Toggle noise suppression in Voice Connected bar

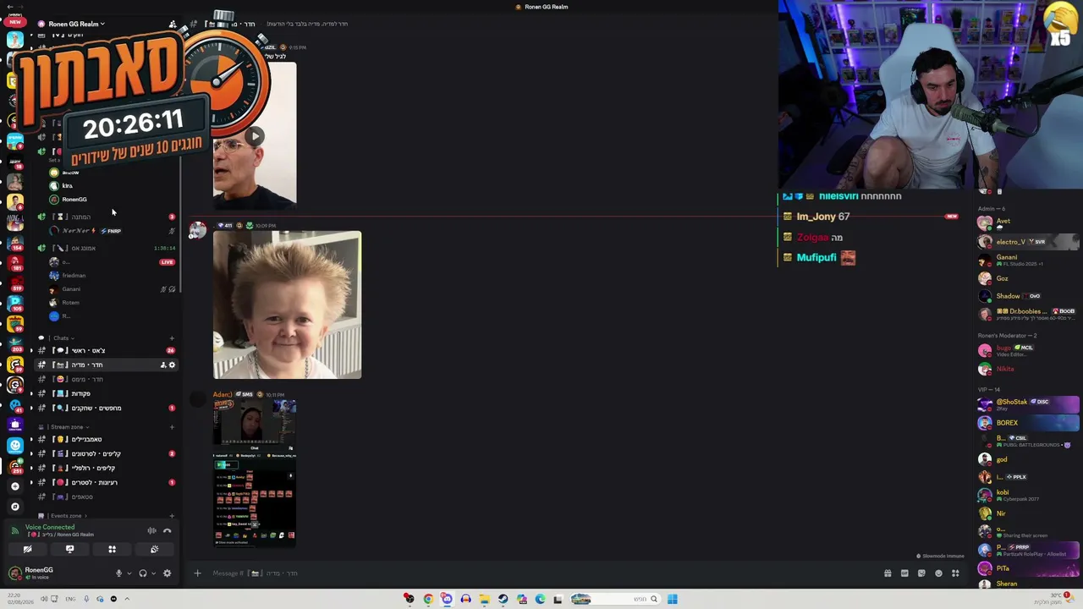(x=151, y=531)
